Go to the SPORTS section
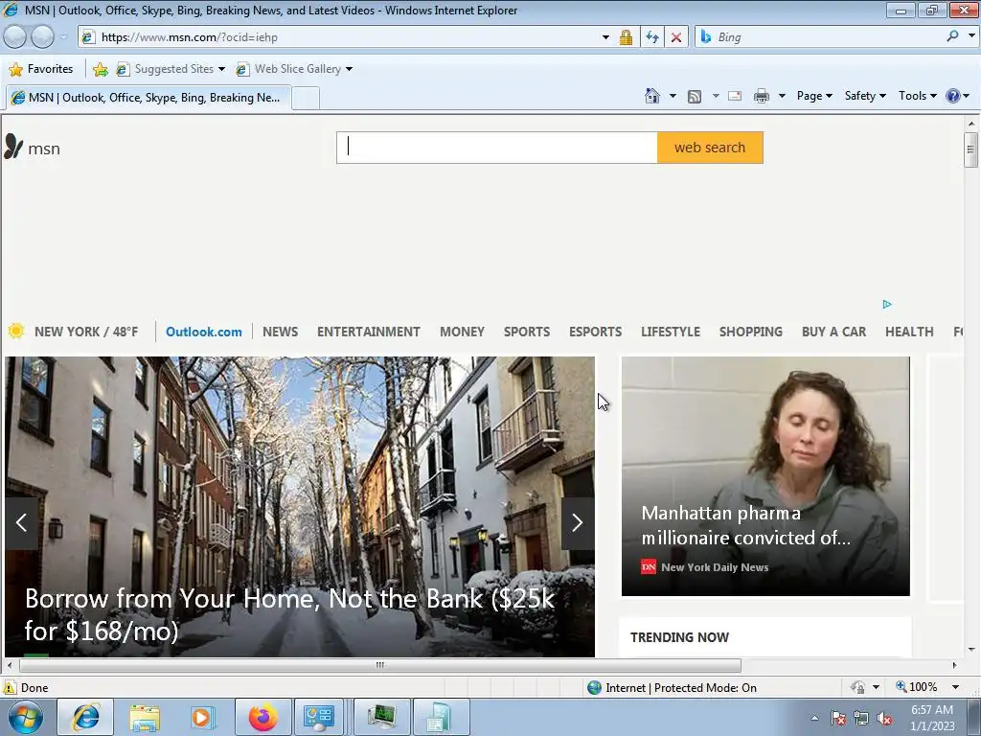This screenshot has height=736, width=981. (527, 332)
